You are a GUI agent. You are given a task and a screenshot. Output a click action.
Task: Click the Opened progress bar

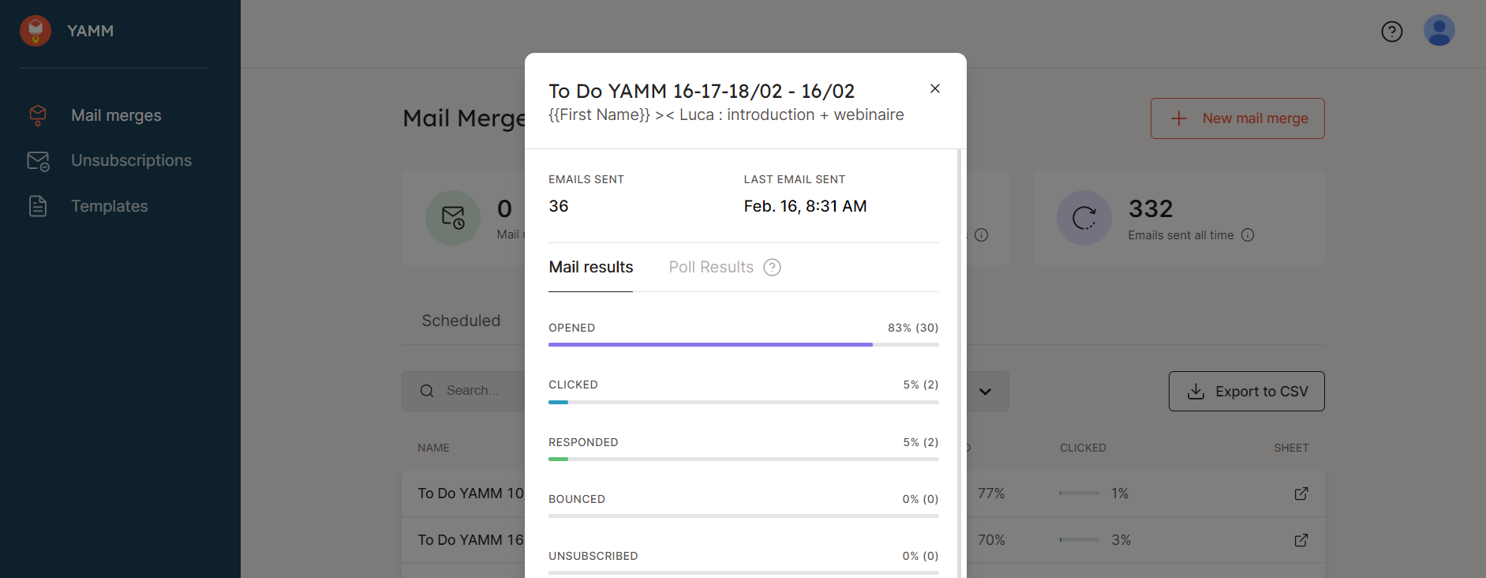[743, 345]
